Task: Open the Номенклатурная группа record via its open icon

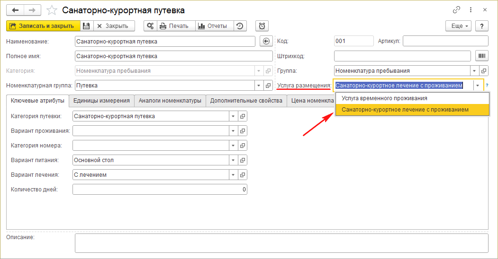Action: pos(268,86)
